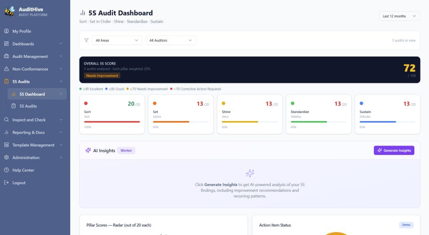The height and width of the screenshot is (235, 429).
Task: Click the Inspect and Check magnifier icon
Action: [7, 120]
